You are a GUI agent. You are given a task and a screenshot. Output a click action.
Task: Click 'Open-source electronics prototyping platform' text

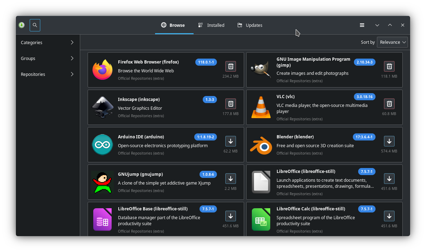pyautogui.click(x=163, y=146)
